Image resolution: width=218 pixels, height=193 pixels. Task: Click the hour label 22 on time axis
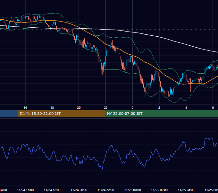106,108
